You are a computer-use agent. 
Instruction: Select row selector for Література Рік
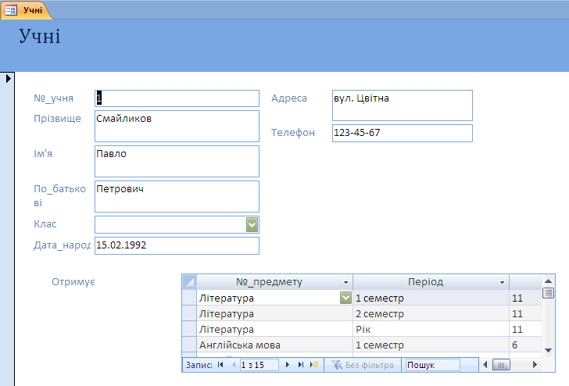(x=189, y=329)
